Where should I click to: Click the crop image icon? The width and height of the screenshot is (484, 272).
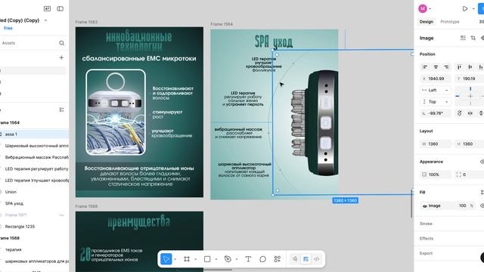tap(473, 38)
